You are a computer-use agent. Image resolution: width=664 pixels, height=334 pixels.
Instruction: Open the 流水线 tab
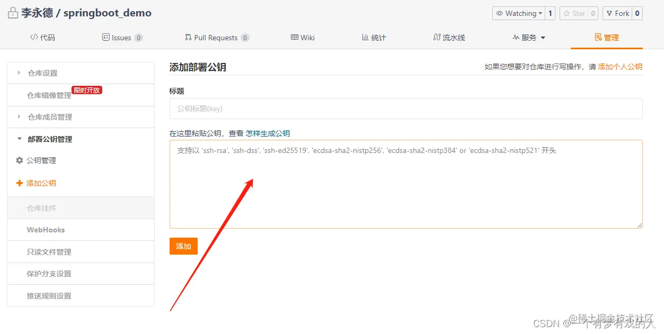pos(449,38)
